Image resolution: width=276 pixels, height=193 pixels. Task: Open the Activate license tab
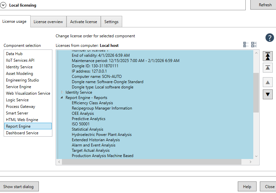(x=84, y=22)
